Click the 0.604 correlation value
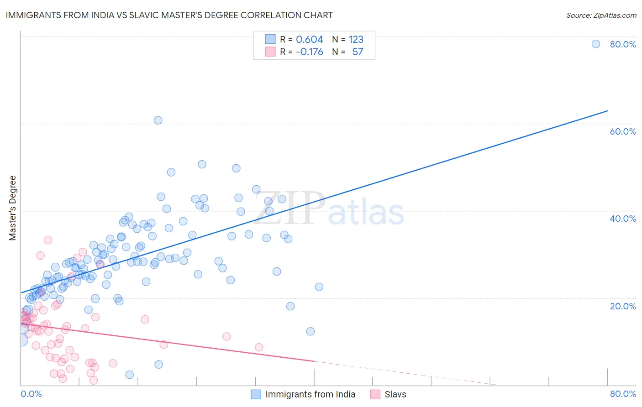This screenshot has width=642, height=407. point(309,39)
